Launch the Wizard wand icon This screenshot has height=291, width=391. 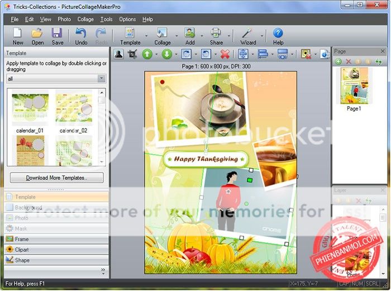point(248,36)
